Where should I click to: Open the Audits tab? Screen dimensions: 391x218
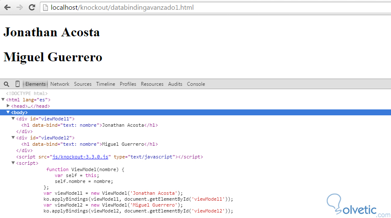click(175, 84)
